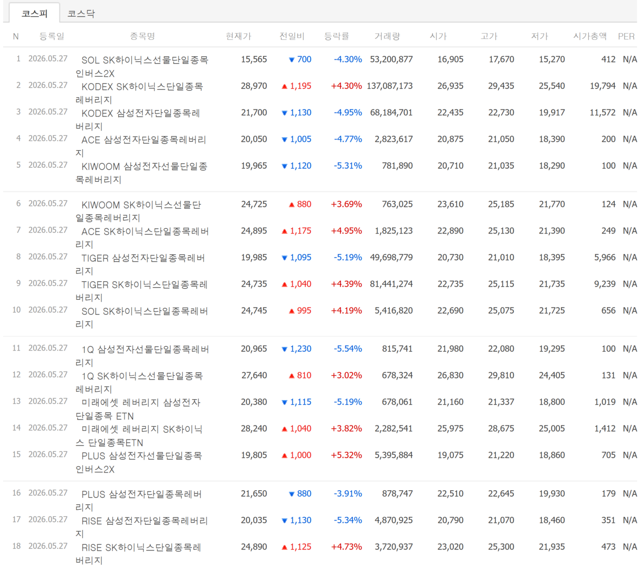The width and height of the screenshot is (643, 566).
Task: Click the 등락률 column header
Action: coord(337,36)
